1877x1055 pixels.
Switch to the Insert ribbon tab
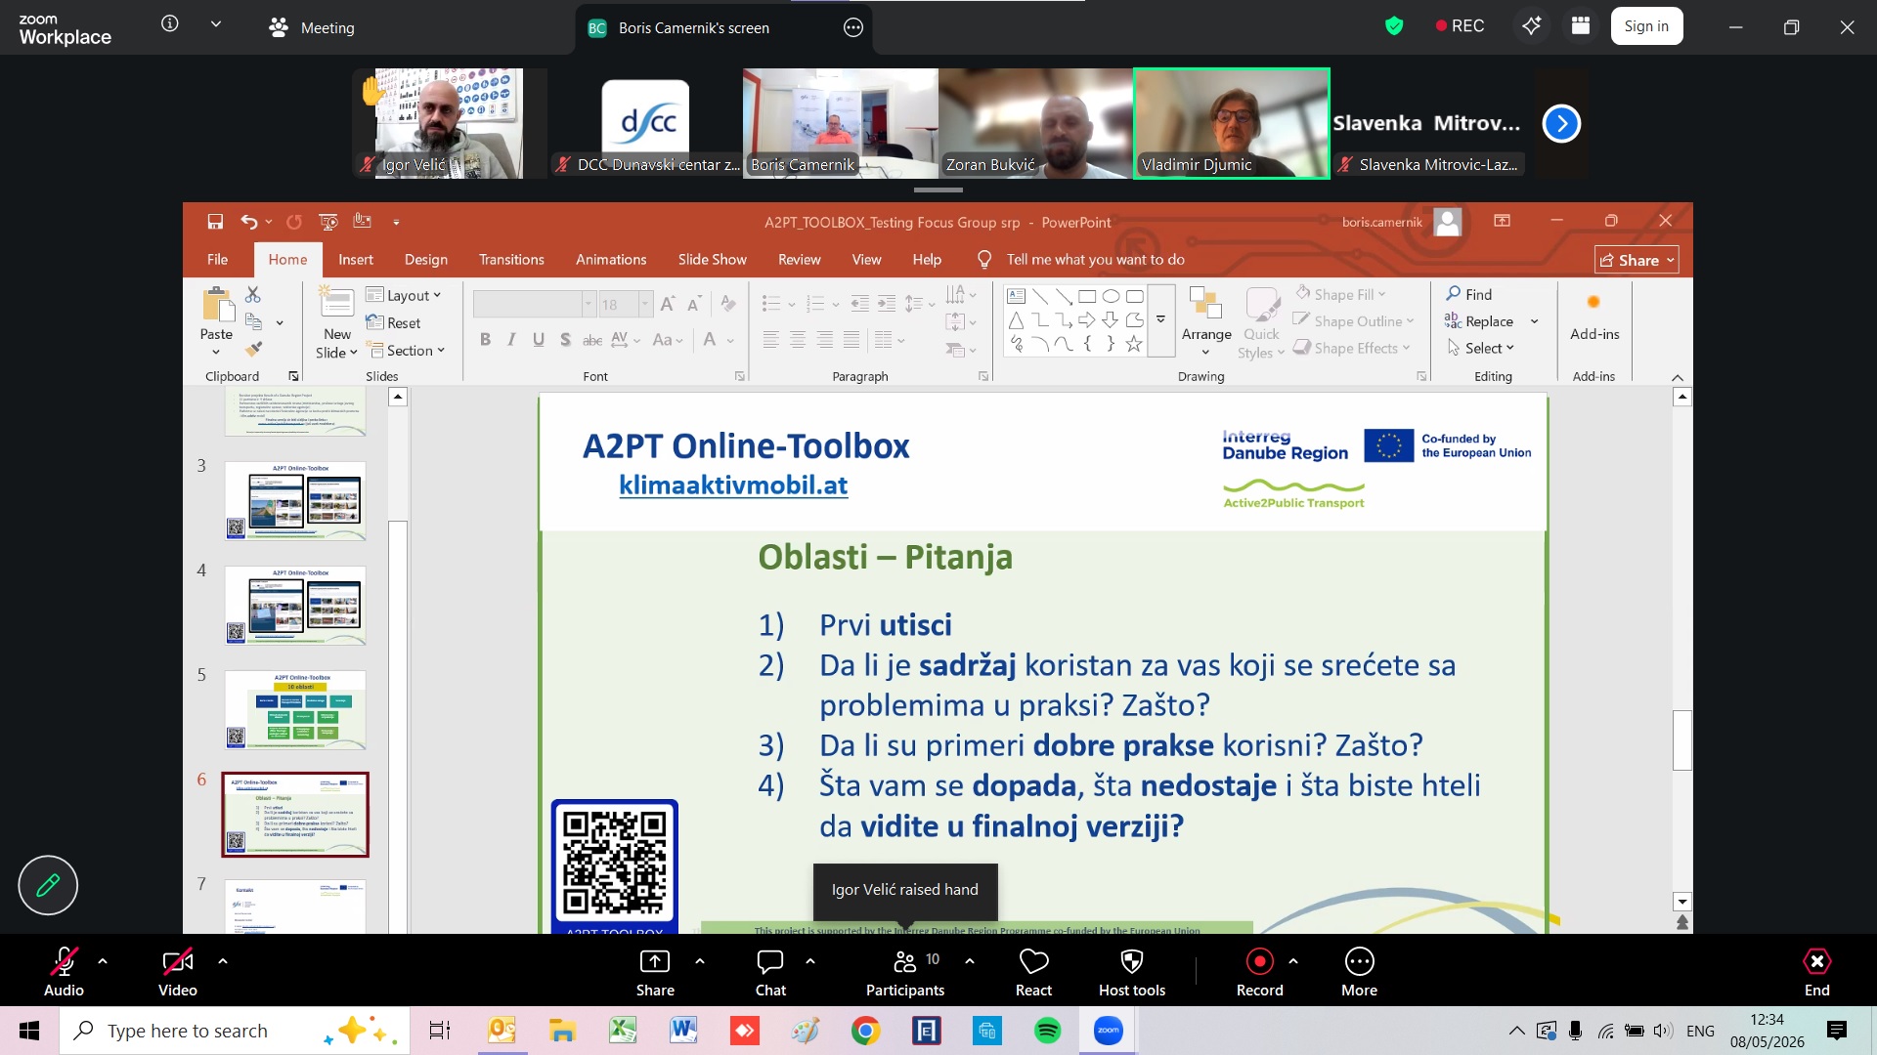point(356,260)
